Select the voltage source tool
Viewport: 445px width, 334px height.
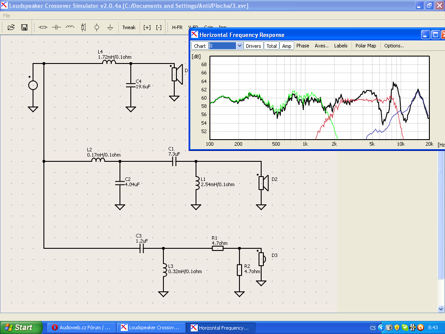97,27
